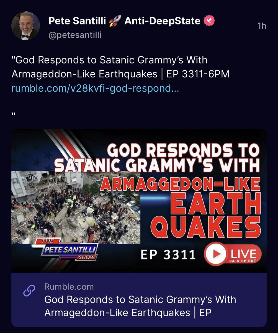278x333 pixels.
Task: Open the Pete Santilli Anti-DeepState display name
Action: coord(124,21)
